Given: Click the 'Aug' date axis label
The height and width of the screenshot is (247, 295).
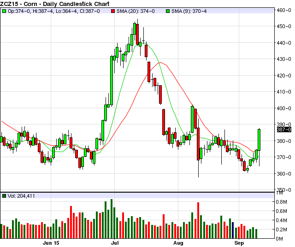Looking at the screenshot, I should point(178,243).
